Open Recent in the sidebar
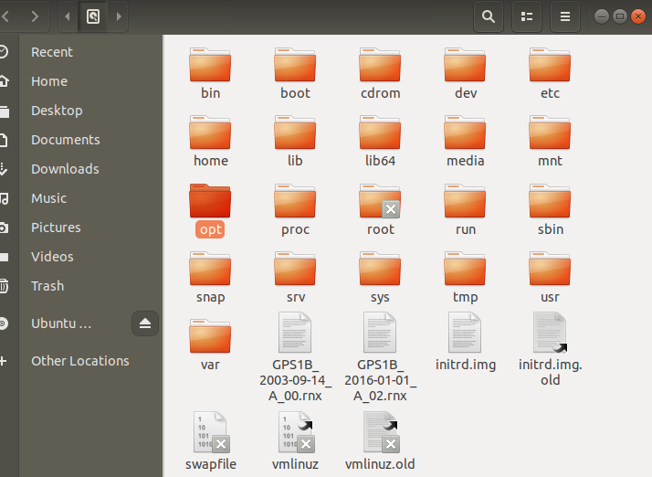Image resolution: width=652 pixels, height=477 pixels. [x=81, y=52]
